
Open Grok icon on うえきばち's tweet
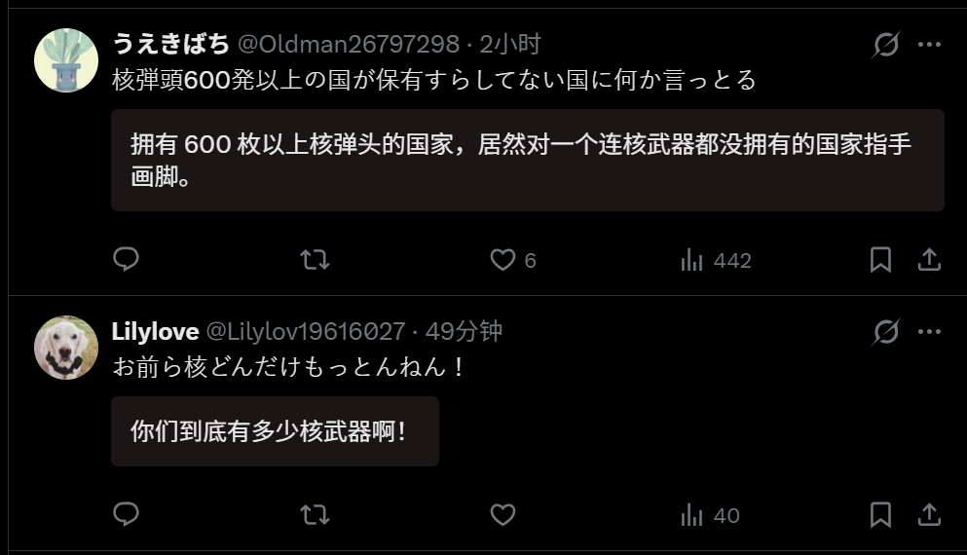tap(886, 45)
